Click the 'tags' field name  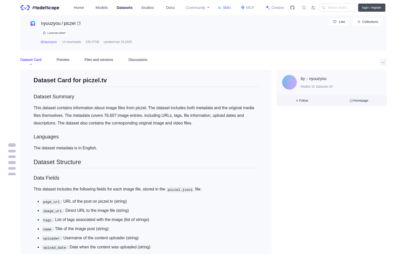point(47,220)
